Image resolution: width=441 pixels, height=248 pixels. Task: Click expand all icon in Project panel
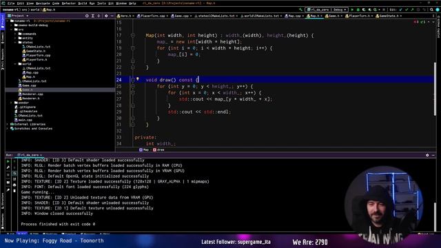tap(93, 16)
